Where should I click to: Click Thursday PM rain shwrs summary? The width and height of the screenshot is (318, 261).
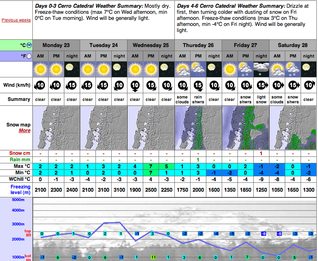(198, 100)
